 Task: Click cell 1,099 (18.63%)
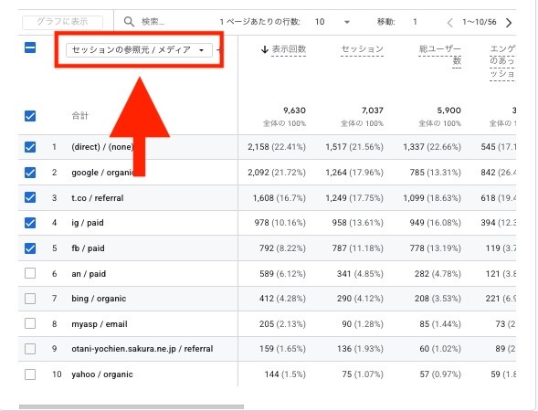[432, 198]
